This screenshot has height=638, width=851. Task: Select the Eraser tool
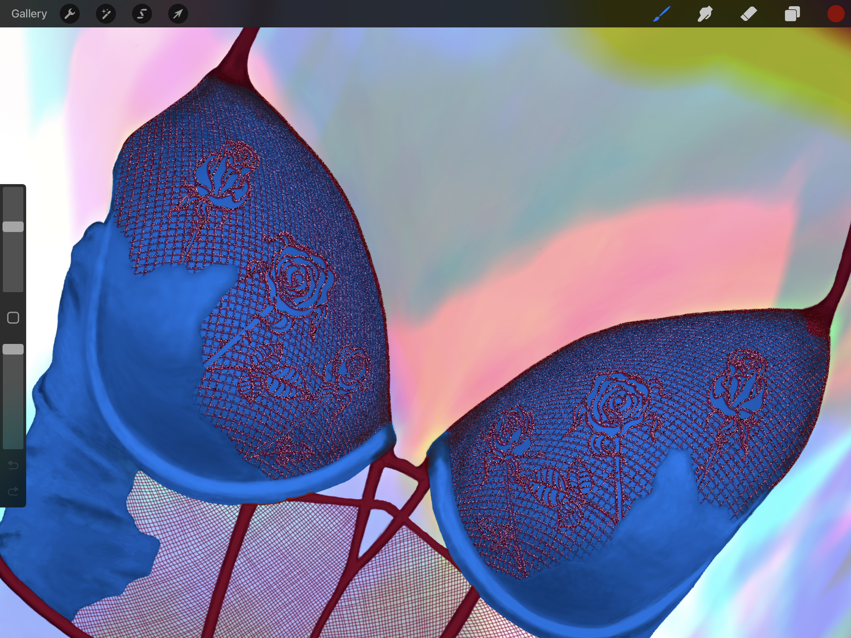tap(748, 14)
